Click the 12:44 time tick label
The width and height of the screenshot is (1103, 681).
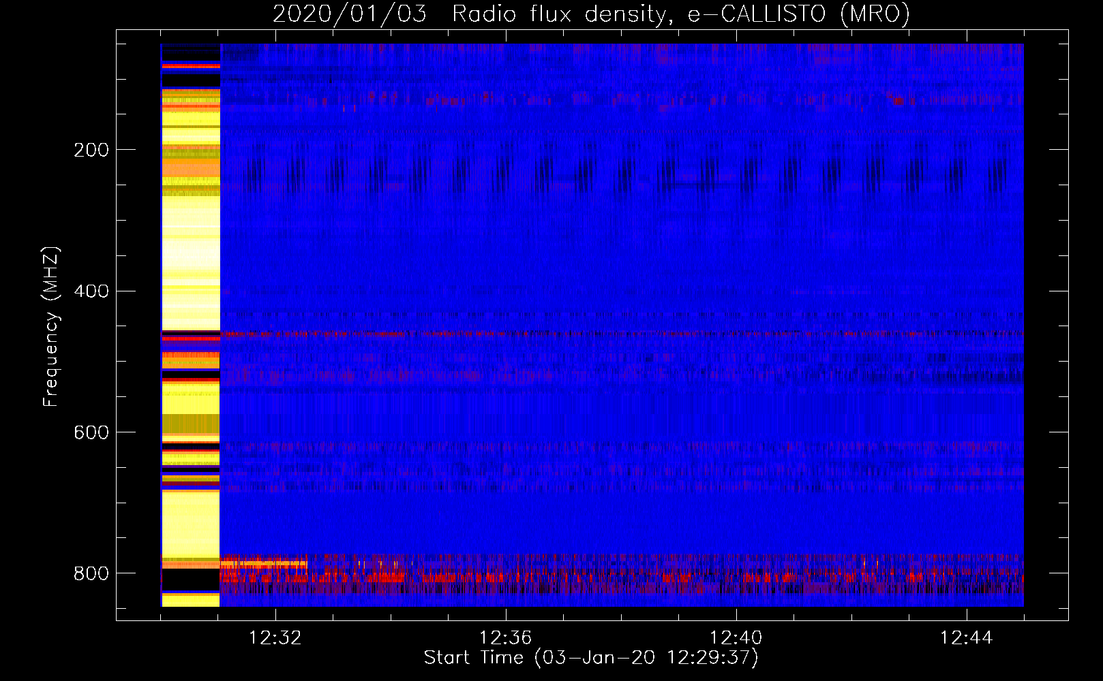(x=967, y=638)
